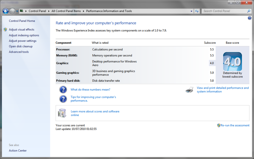The image size is (254, 159).
Task: Click All Control Panel Items breadcrumb
Action: (x=66, y=11)
